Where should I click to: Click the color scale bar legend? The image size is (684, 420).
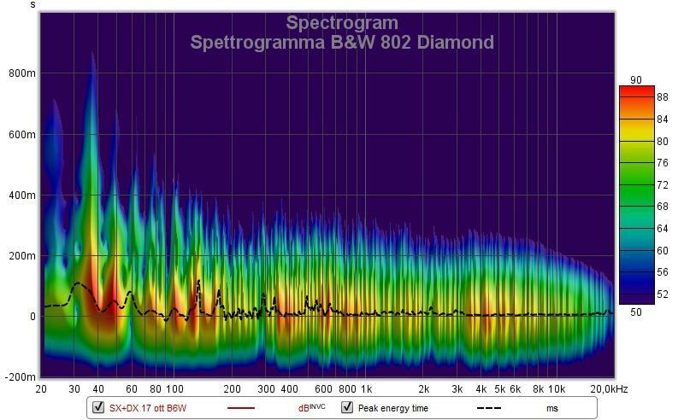pos(637,195)
